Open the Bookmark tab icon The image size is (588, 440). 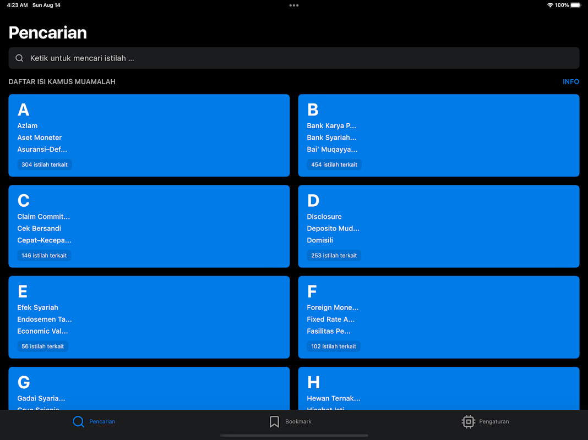point(274,421)
